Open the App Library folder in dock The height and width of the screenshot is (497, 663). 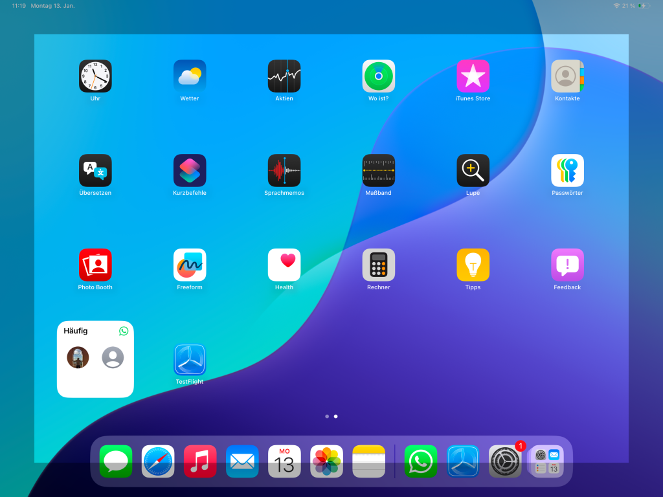[547, 461]
